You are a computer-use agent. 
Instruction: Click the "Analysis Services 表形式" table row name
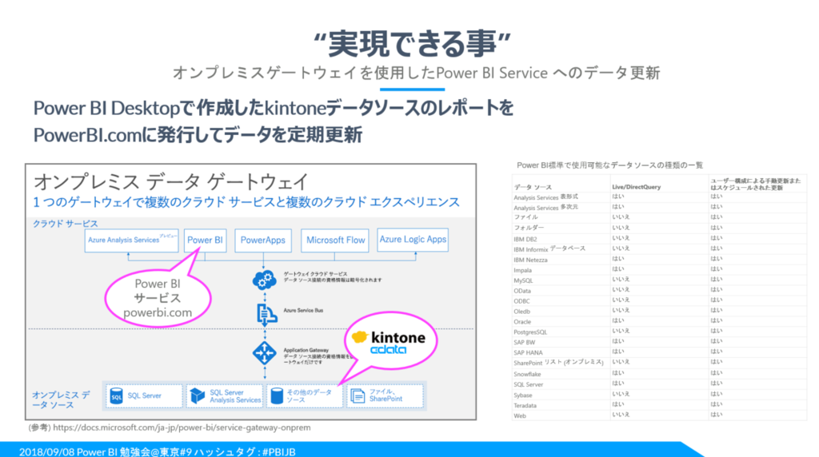[x=545, y=197]
